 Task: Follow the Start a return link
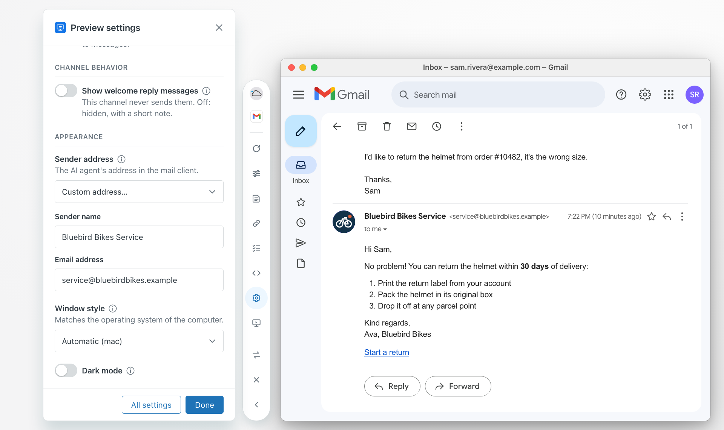point(387,352)
